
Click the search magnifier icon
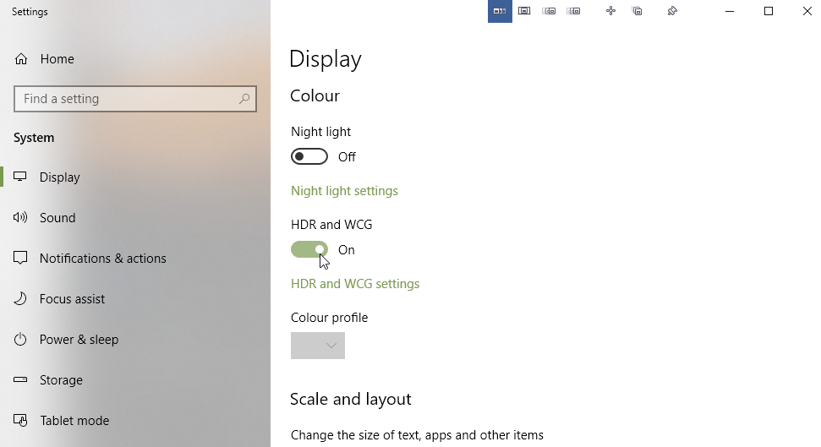tap(244, 99)
